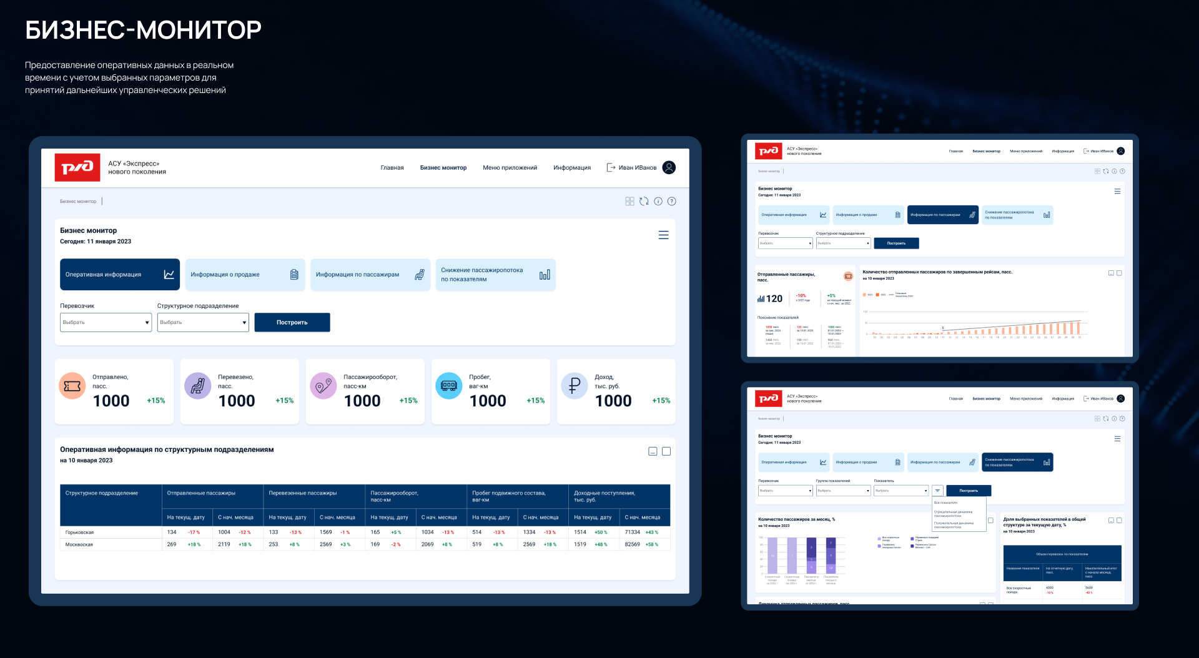Screen dimensions: 1199x658
Task: Minimize the Доля выбранных показателей panel
Action: [x=1111, y=521]
